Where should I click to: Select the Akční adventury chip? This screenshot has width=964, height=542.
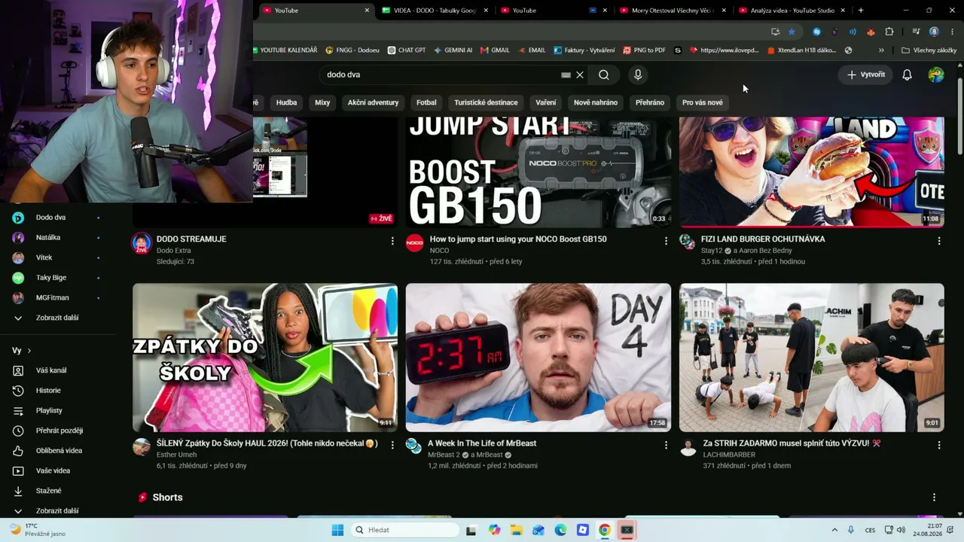pos(373,102)
